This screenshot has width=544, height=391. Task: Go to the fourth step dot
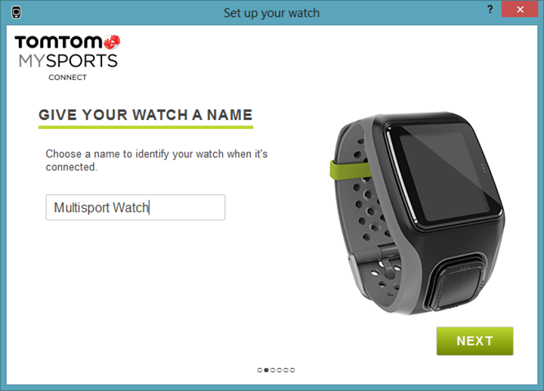280,370
